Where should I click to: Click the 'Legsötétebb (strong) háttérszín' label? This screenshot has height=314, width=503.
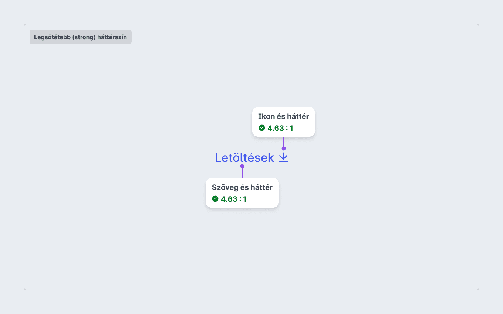click(x=81, y=37)
